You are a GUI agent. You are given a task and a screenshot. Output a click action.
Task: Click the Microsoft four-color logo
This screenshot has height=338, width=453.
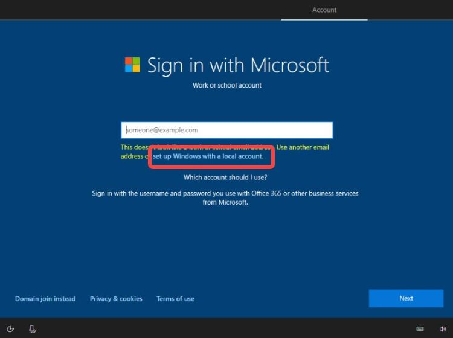(132, 65)
